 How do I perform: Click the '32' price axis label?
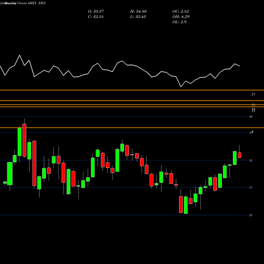point(251,161)
